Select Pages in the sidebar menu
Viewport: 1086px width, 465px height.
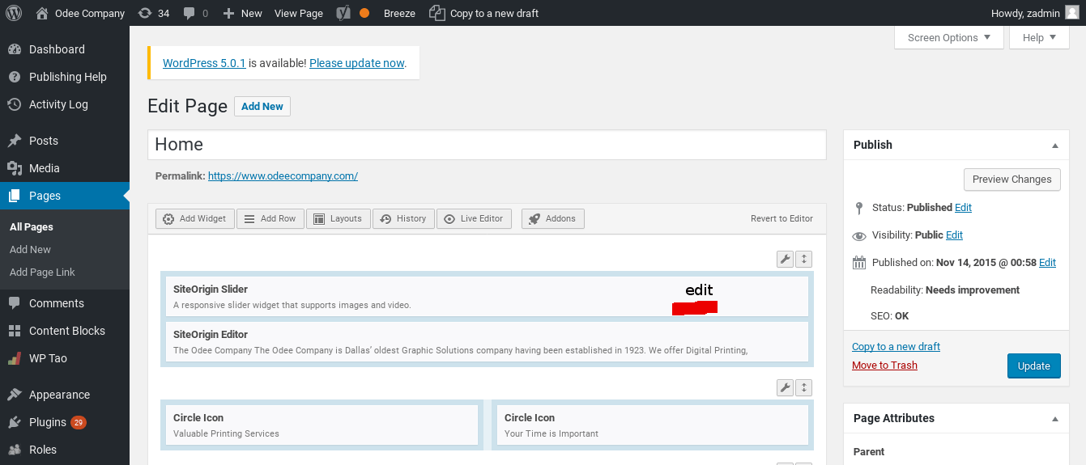tap(65, 196)
